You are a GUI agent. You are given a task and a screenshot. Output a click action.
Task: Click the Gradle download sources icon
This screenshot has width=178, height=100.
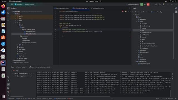point(141,12)
